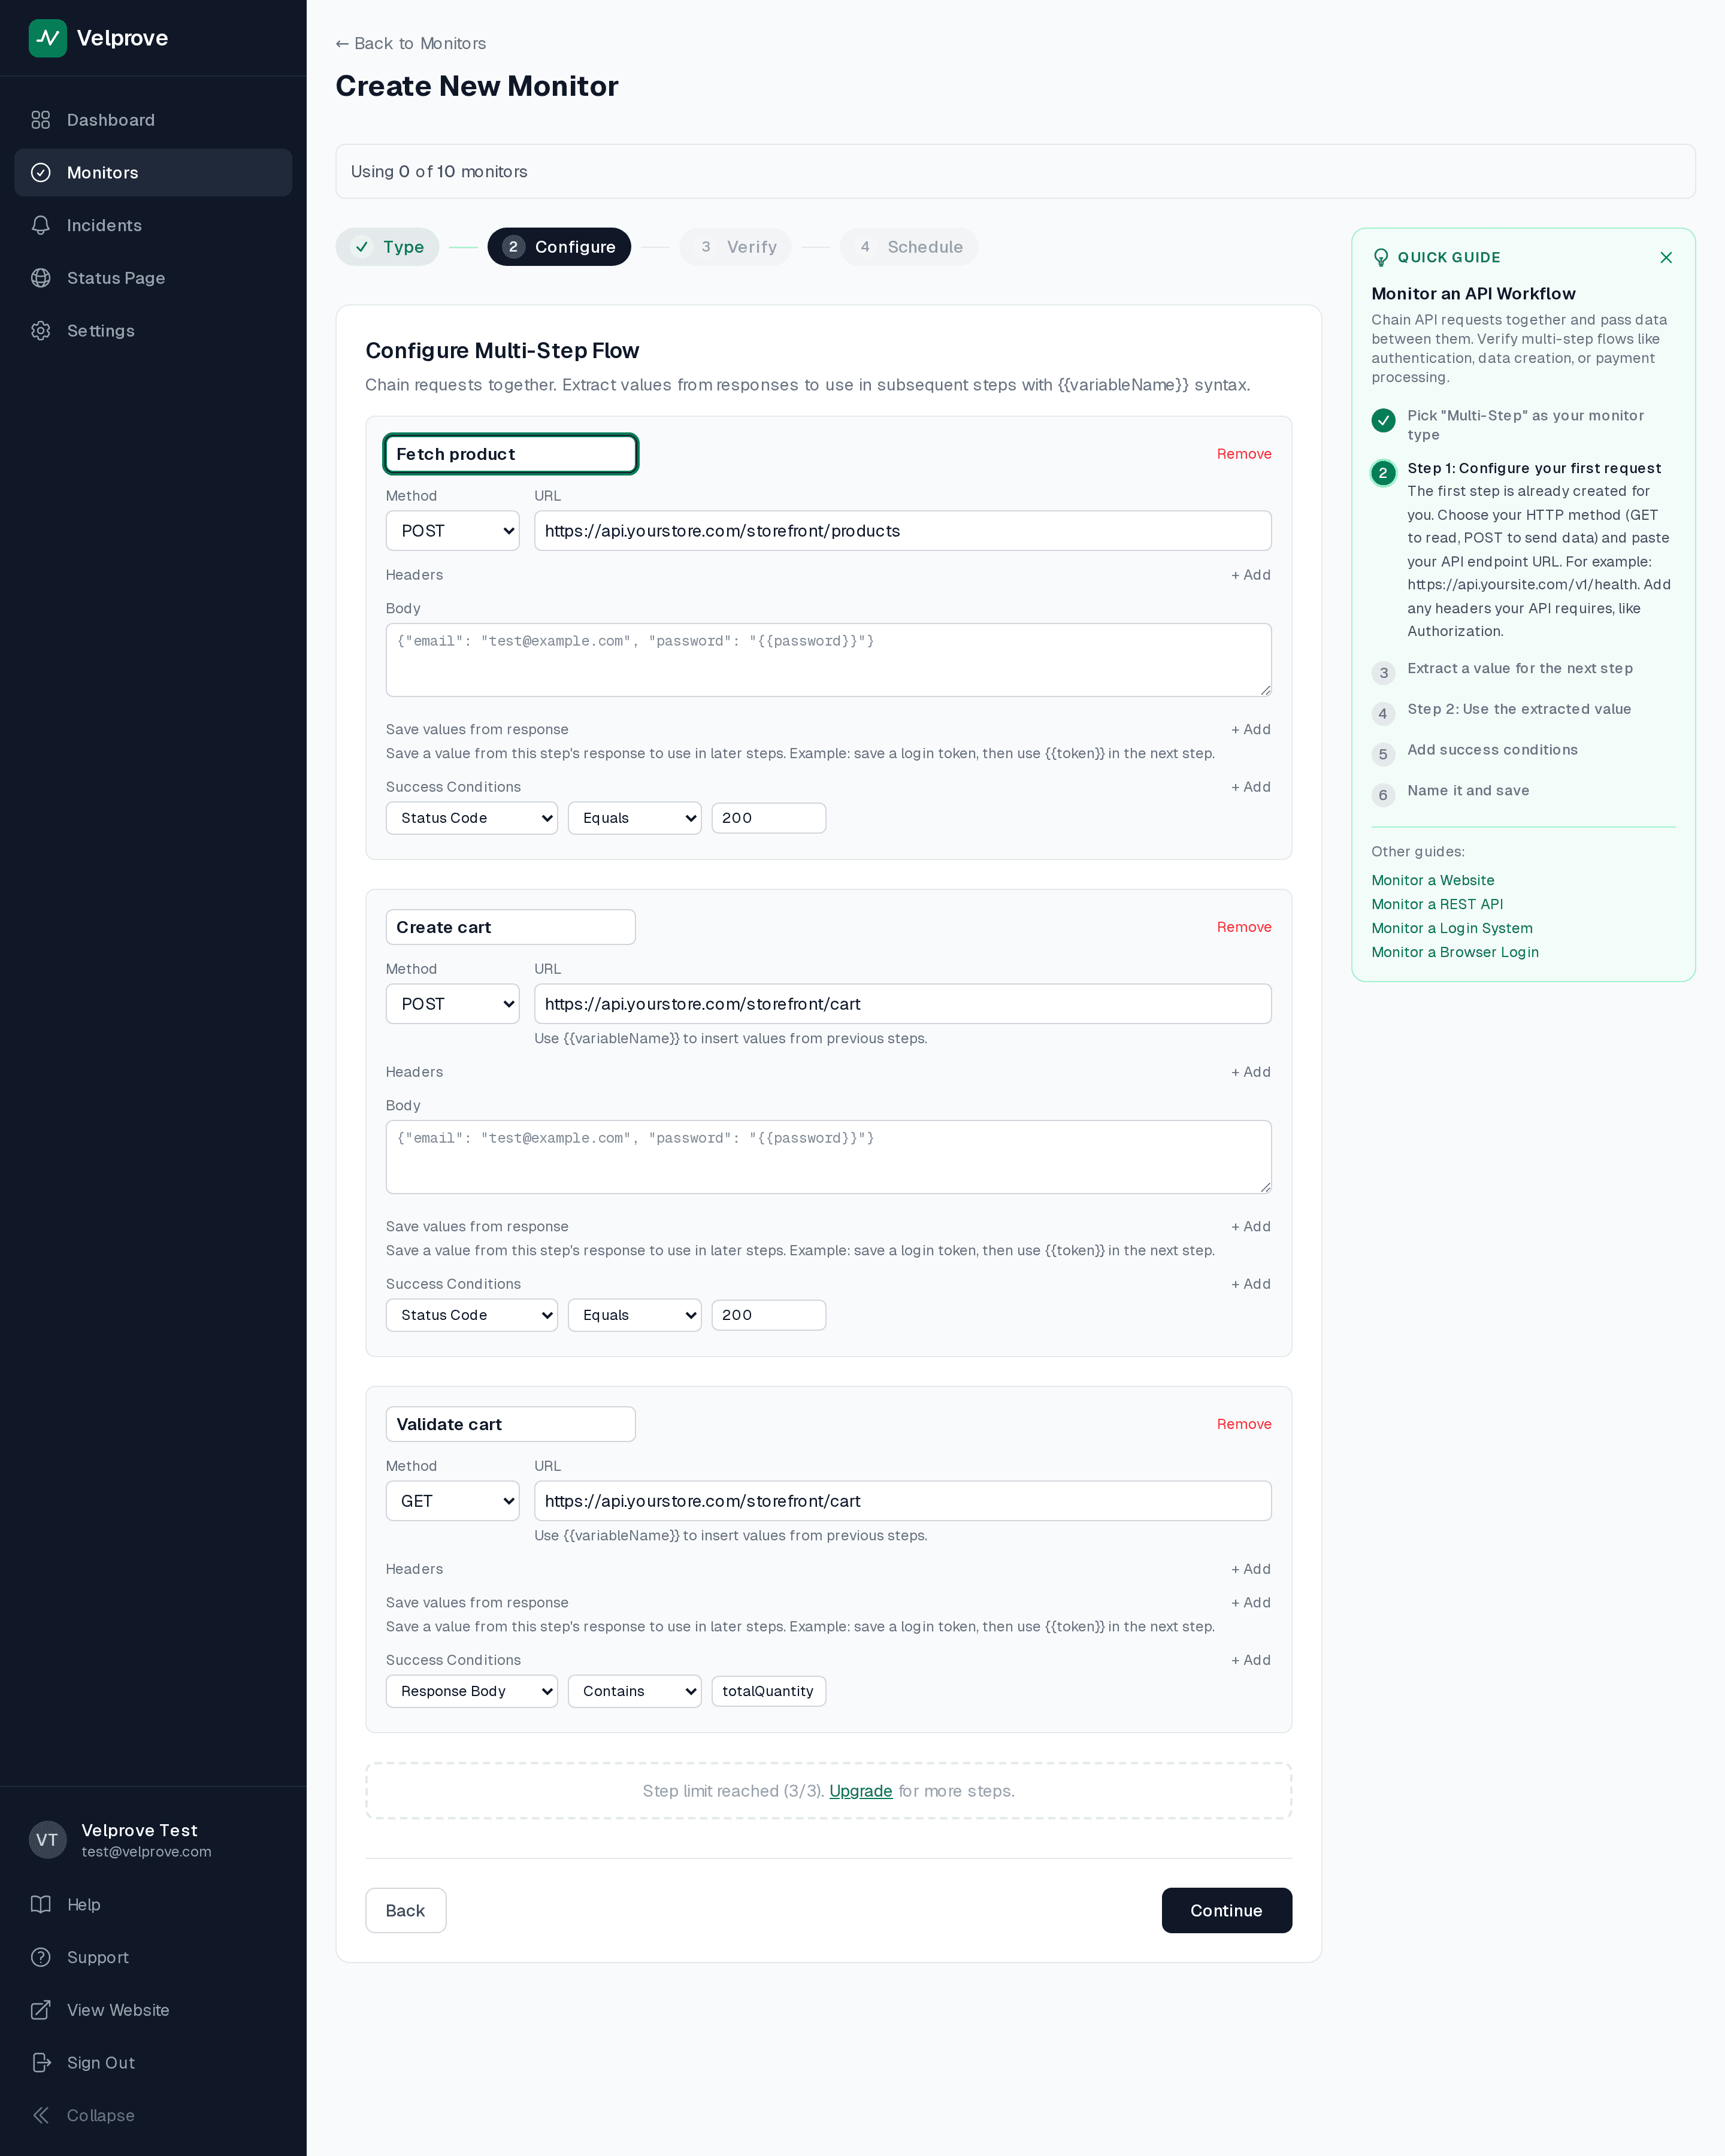
Task: Open the Settings gear icon
Action: (41, 331)
